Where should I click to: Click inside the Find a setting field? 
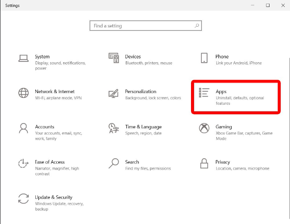[146, 26]
